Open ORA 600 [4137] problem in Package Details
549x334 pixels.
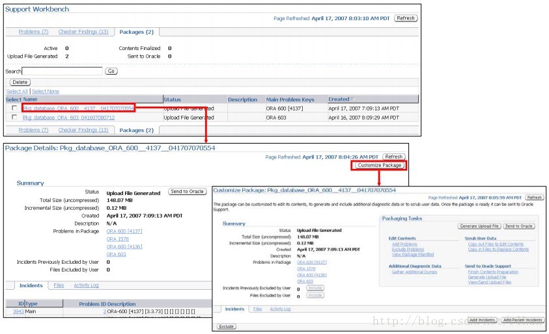point(124,231)
